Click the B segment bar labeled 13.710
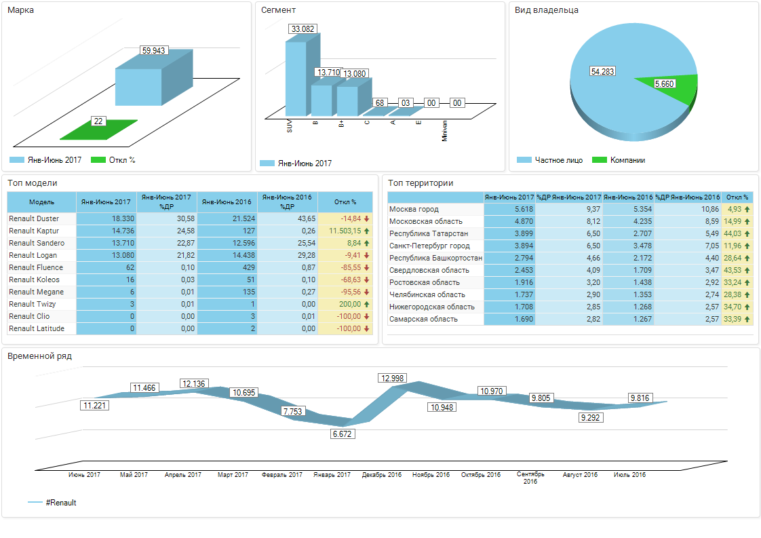This screenshot has width=761, height=538. coord(321,100)
